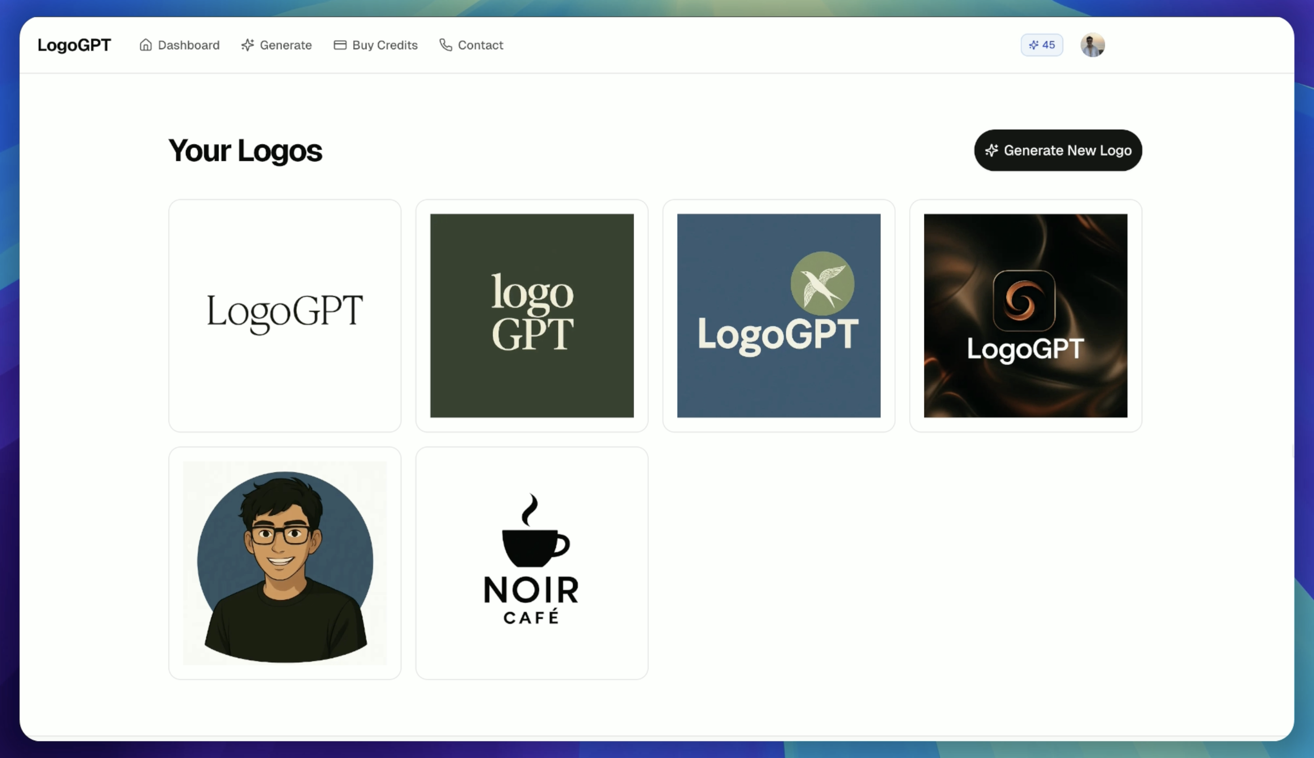
Task: Open the Contact nav item
Action: click(x=471, y=45)
